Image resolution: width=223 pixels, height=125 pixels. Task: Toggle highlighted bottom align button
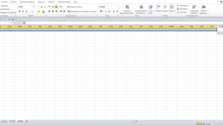point(56,7)
